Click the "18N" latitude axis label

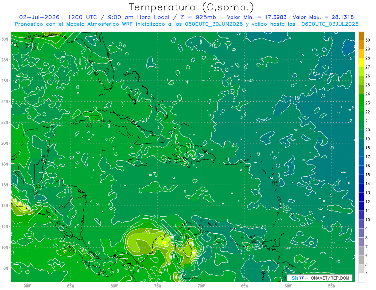coord(5,164)
